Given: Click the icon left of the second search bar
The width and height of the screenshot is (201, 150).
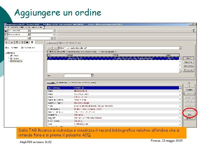Looking at the screenshot, I should 6,34.
